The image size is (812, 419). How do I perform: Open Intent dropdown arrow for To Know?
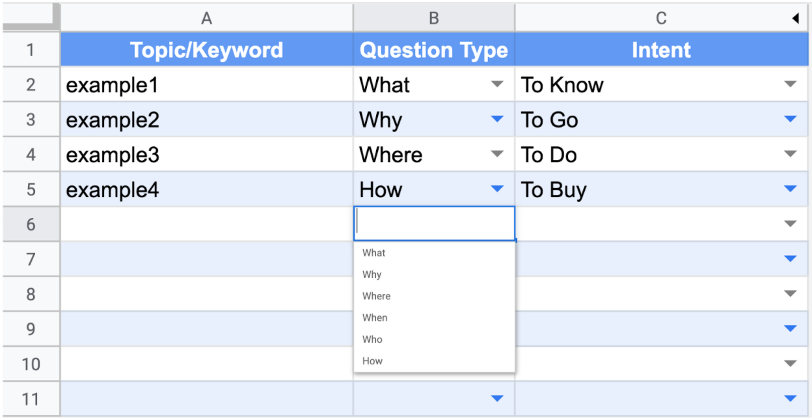(x=791, y=85)
